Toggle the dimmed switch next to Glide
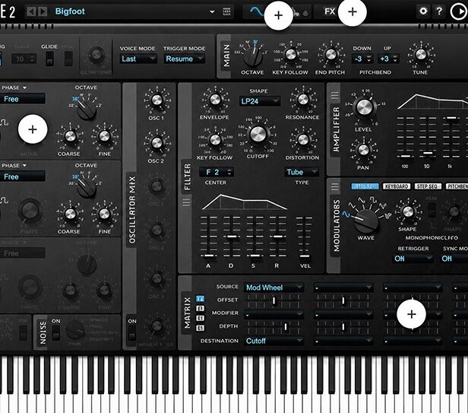Screen dimensions: 468x413 pos(68,59)
